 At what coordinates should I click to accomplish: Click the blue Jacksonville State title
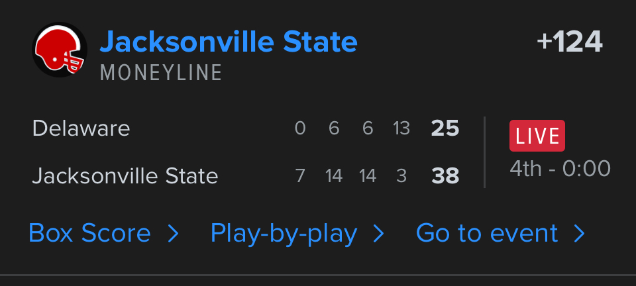229,42
